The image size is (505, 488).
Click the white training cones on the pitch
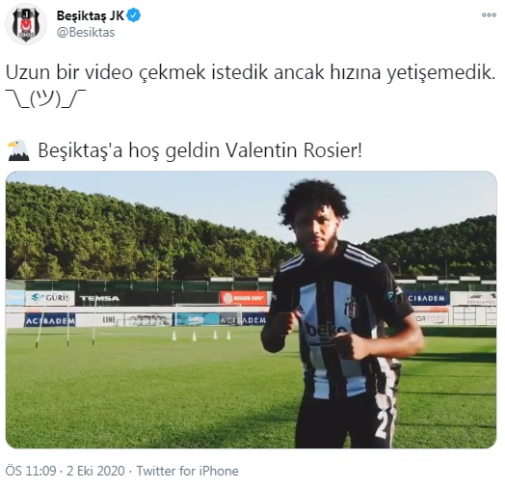(201, 336)
